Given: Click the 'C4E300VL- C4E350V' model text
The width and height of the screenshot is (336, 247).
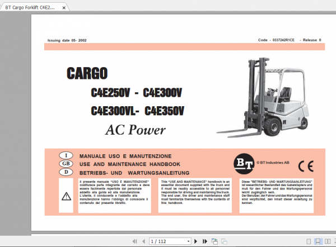Looking at the screenshot, I should [x=137, y=111].
